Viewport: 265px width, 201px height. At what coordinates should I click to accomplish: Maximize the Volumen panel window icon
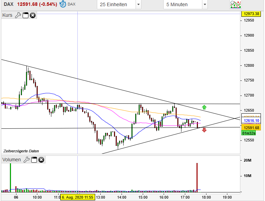coord(34,160)
